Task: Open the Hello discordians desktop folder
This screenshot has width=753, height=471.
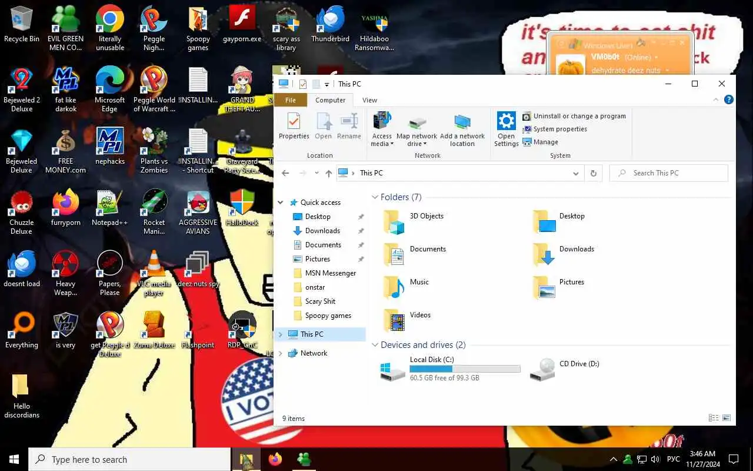Action: tap(22, 396)
